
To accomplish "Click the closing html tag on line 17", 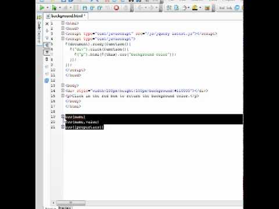I will 73,106.
